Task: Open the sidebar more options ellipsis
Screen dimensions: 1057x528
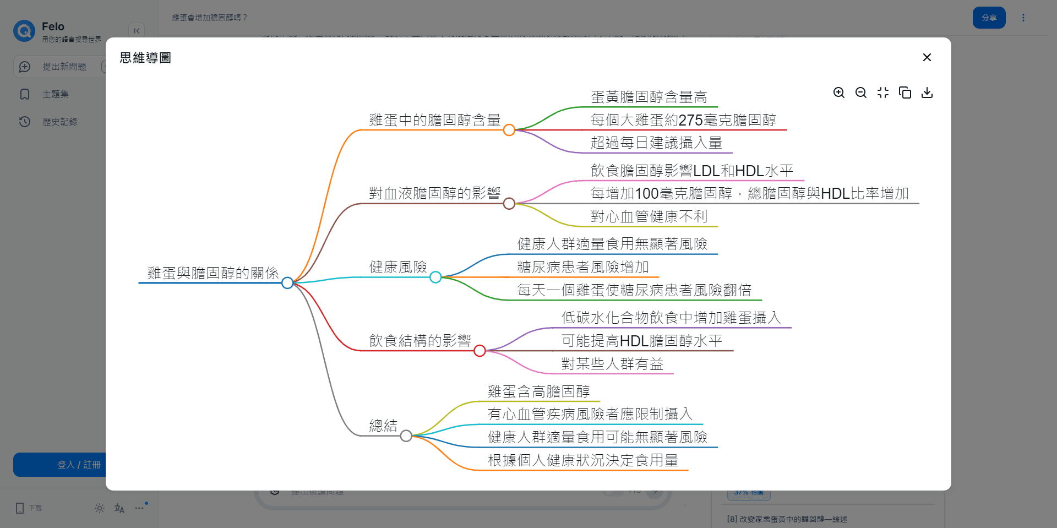Action: point(139,508)
